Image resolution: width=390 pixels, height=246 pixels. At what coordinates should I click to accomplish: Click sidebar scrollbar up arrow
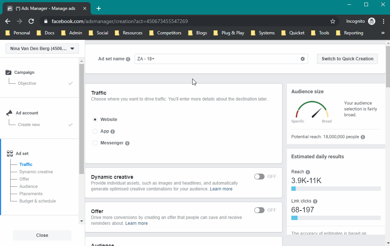81,61
